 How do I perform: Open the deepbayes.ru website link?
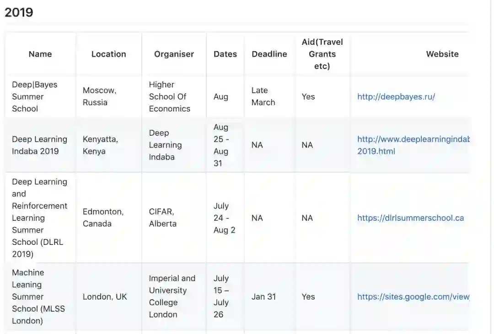click(396, 96)
